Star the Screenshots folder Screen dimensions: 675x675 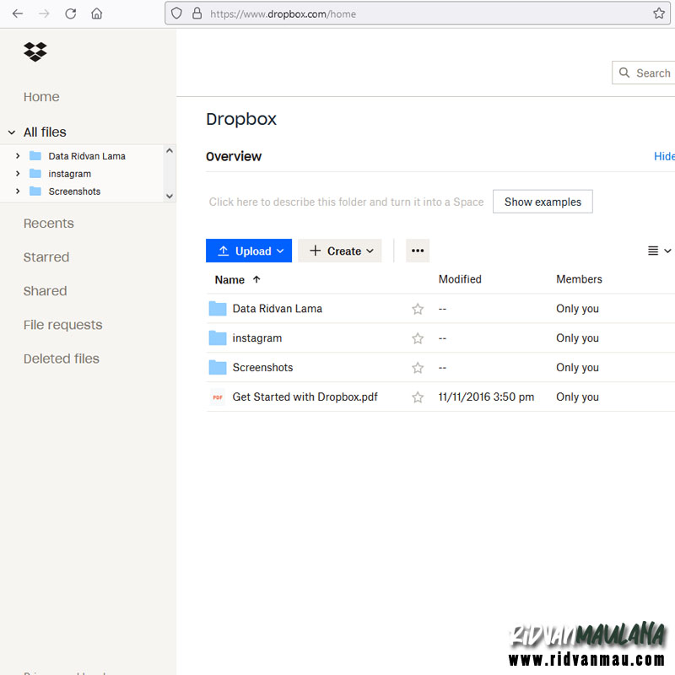(418, 367)
